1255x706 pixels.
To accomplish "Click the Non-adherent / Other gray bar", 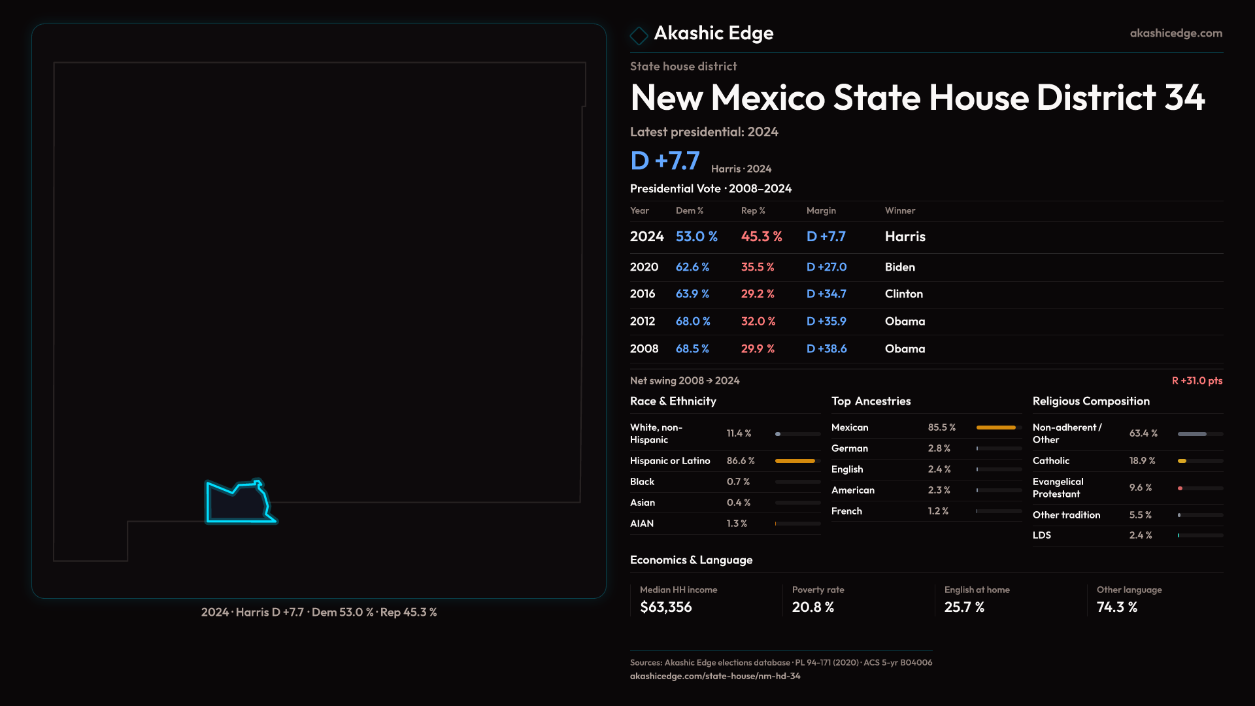I will click(1192, 434).
